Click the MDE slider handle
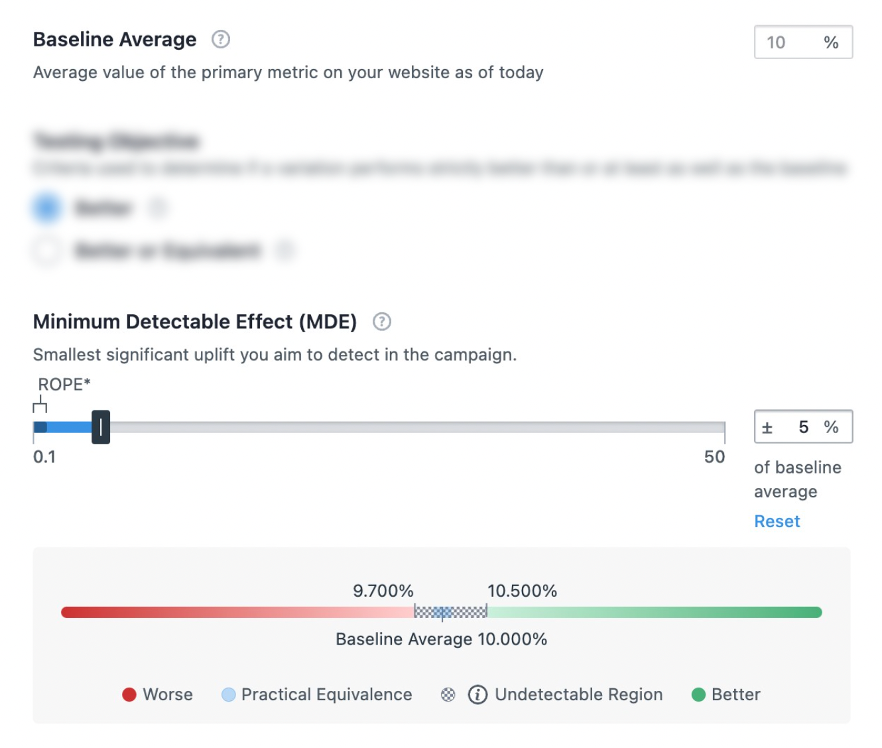 coord(101,427)
